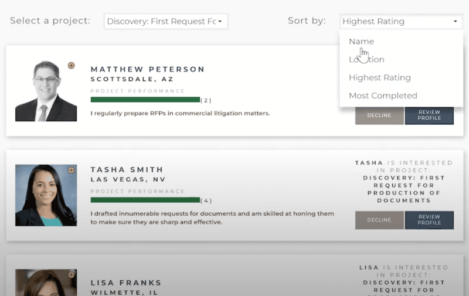Screen dimensions: 469x296
Task: Collapse the Sort by dropdown arrow
Action: (456, 21)
